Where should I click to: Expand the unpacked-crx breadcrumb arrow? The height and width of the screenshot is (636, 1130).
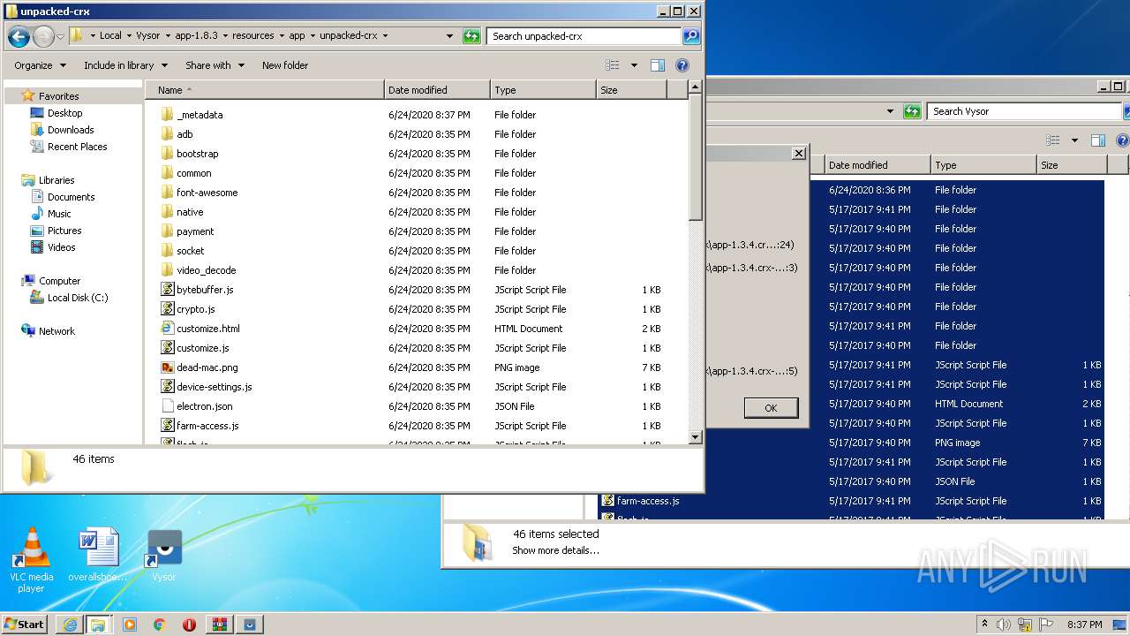click(x=385, y=36)
